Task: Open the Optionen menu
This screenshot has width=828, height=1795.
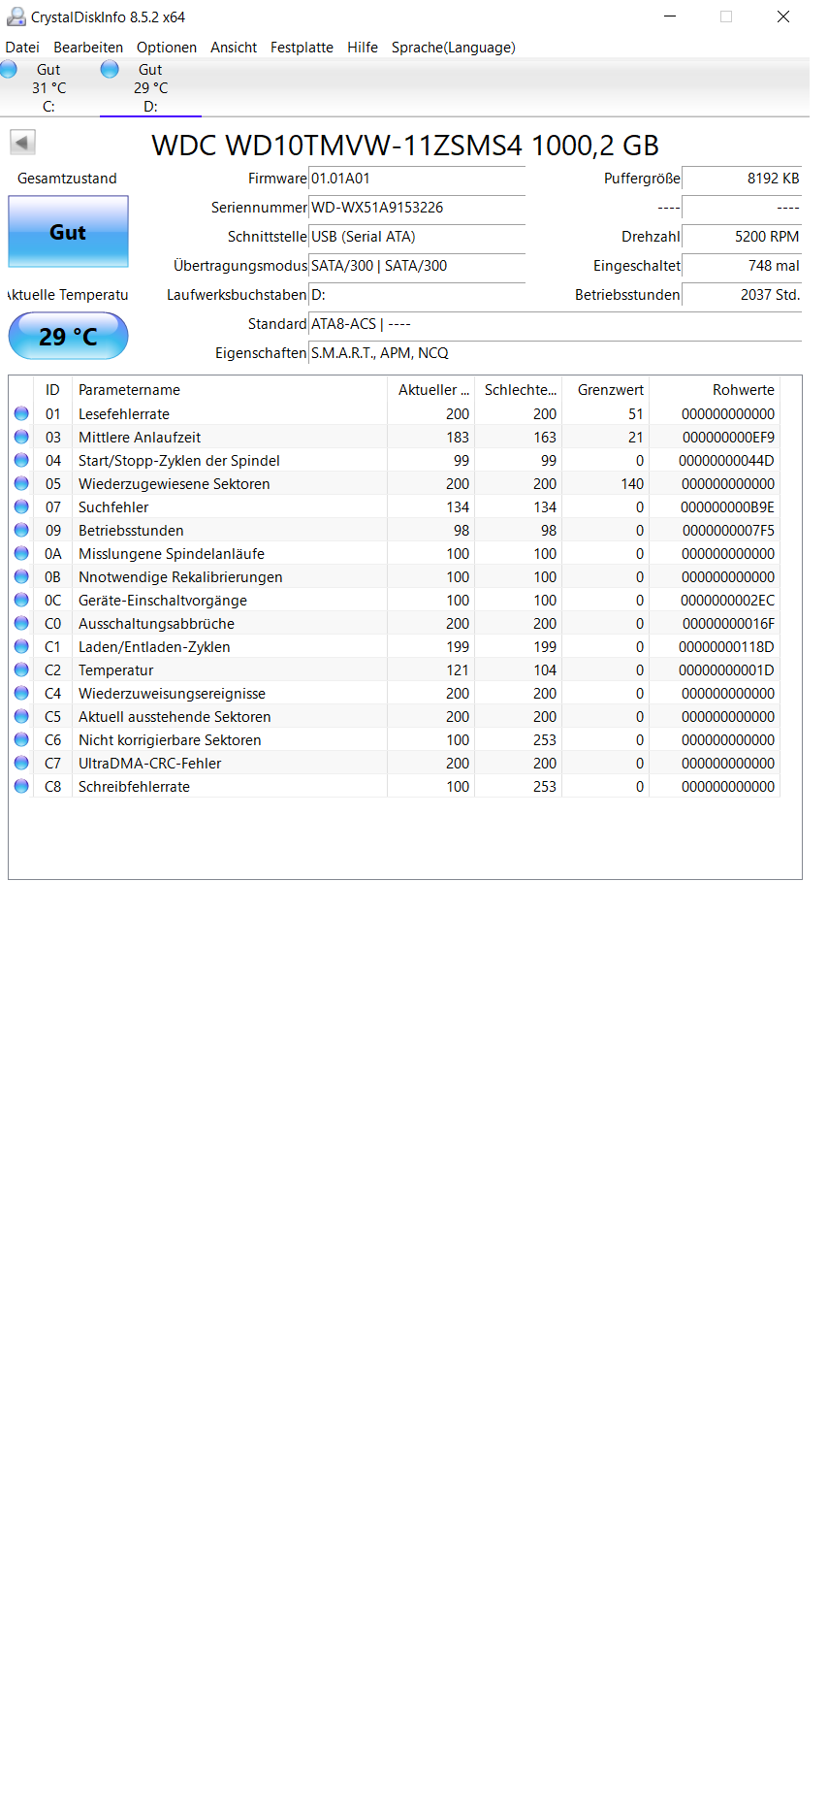Action: click(x=167, y=47)
